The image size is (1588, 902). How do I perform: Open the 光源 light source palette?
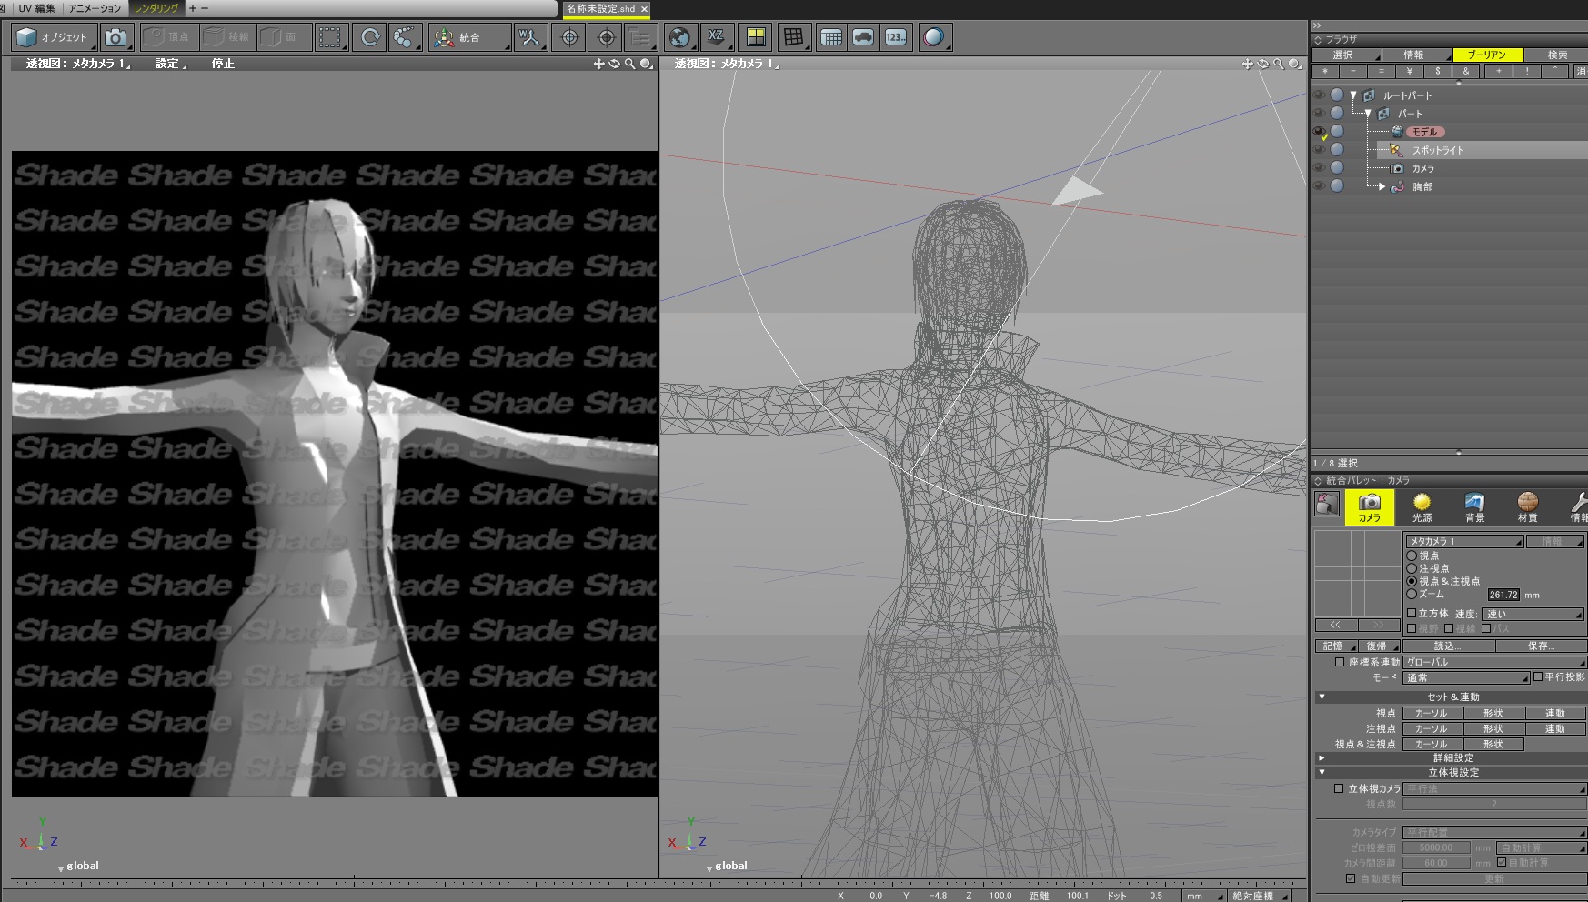click(x=1422, y=506)
